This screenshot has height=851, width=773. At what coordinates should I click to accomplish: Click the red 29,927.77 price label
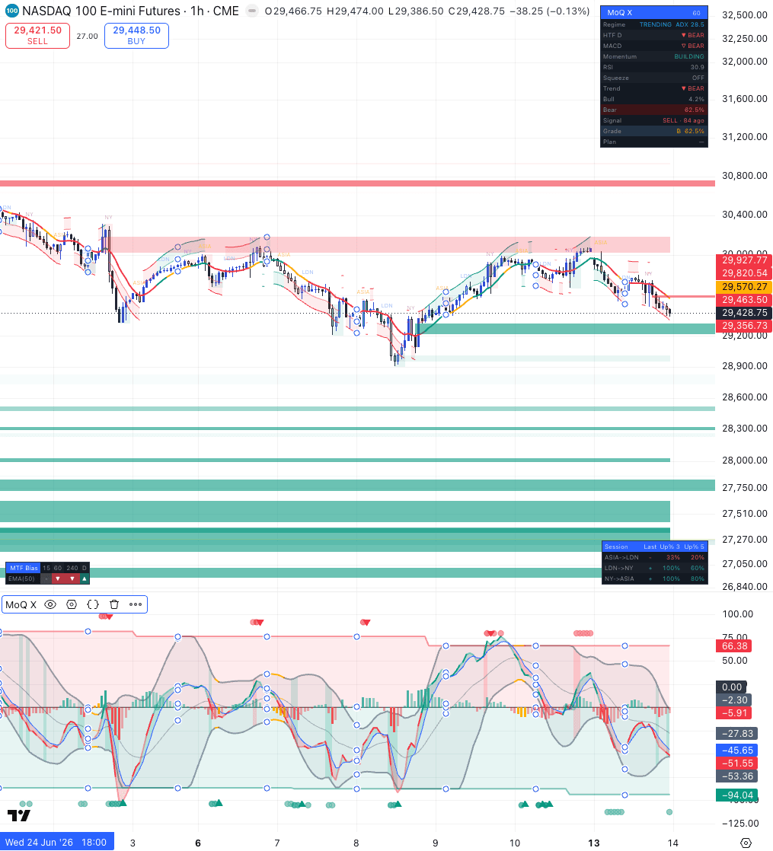[x=744, y=260]
